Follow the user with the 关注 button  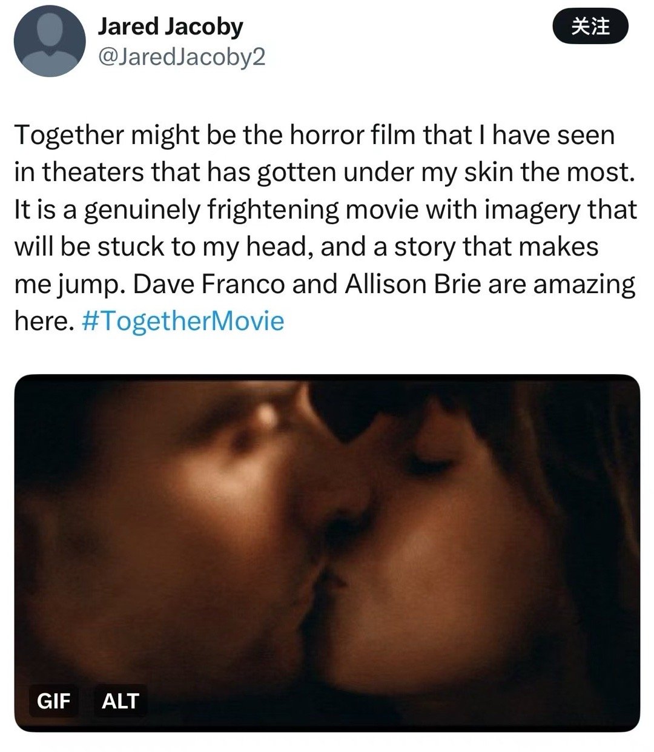591,27
